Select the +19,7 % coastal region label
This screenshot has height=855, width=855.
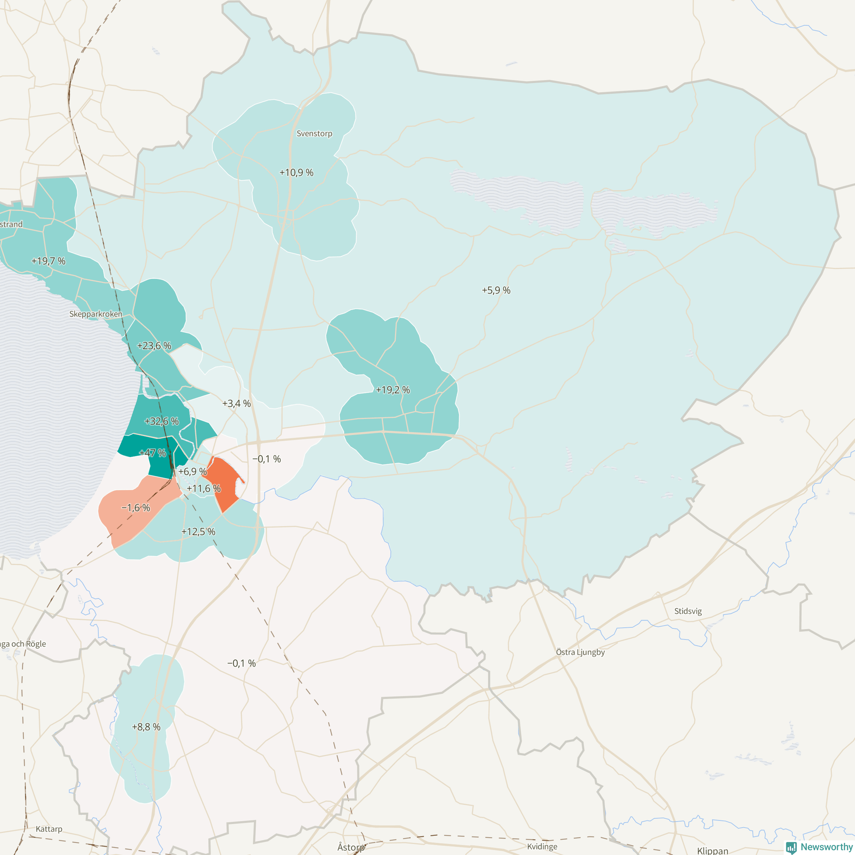pos(48,261)
